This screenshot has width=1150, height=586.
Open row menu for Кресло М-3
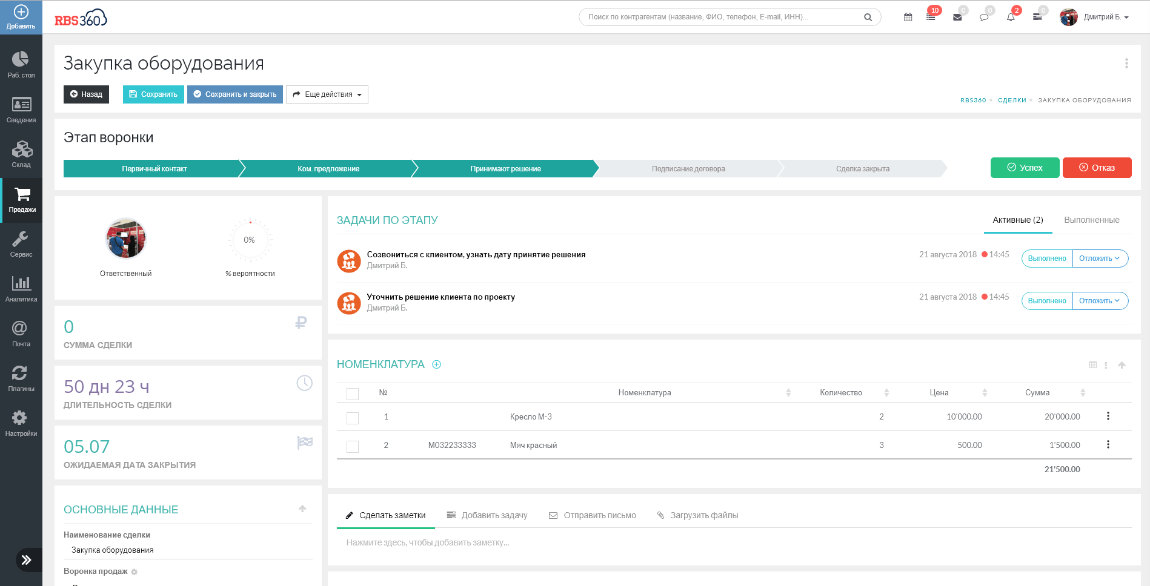point(1108,416)
